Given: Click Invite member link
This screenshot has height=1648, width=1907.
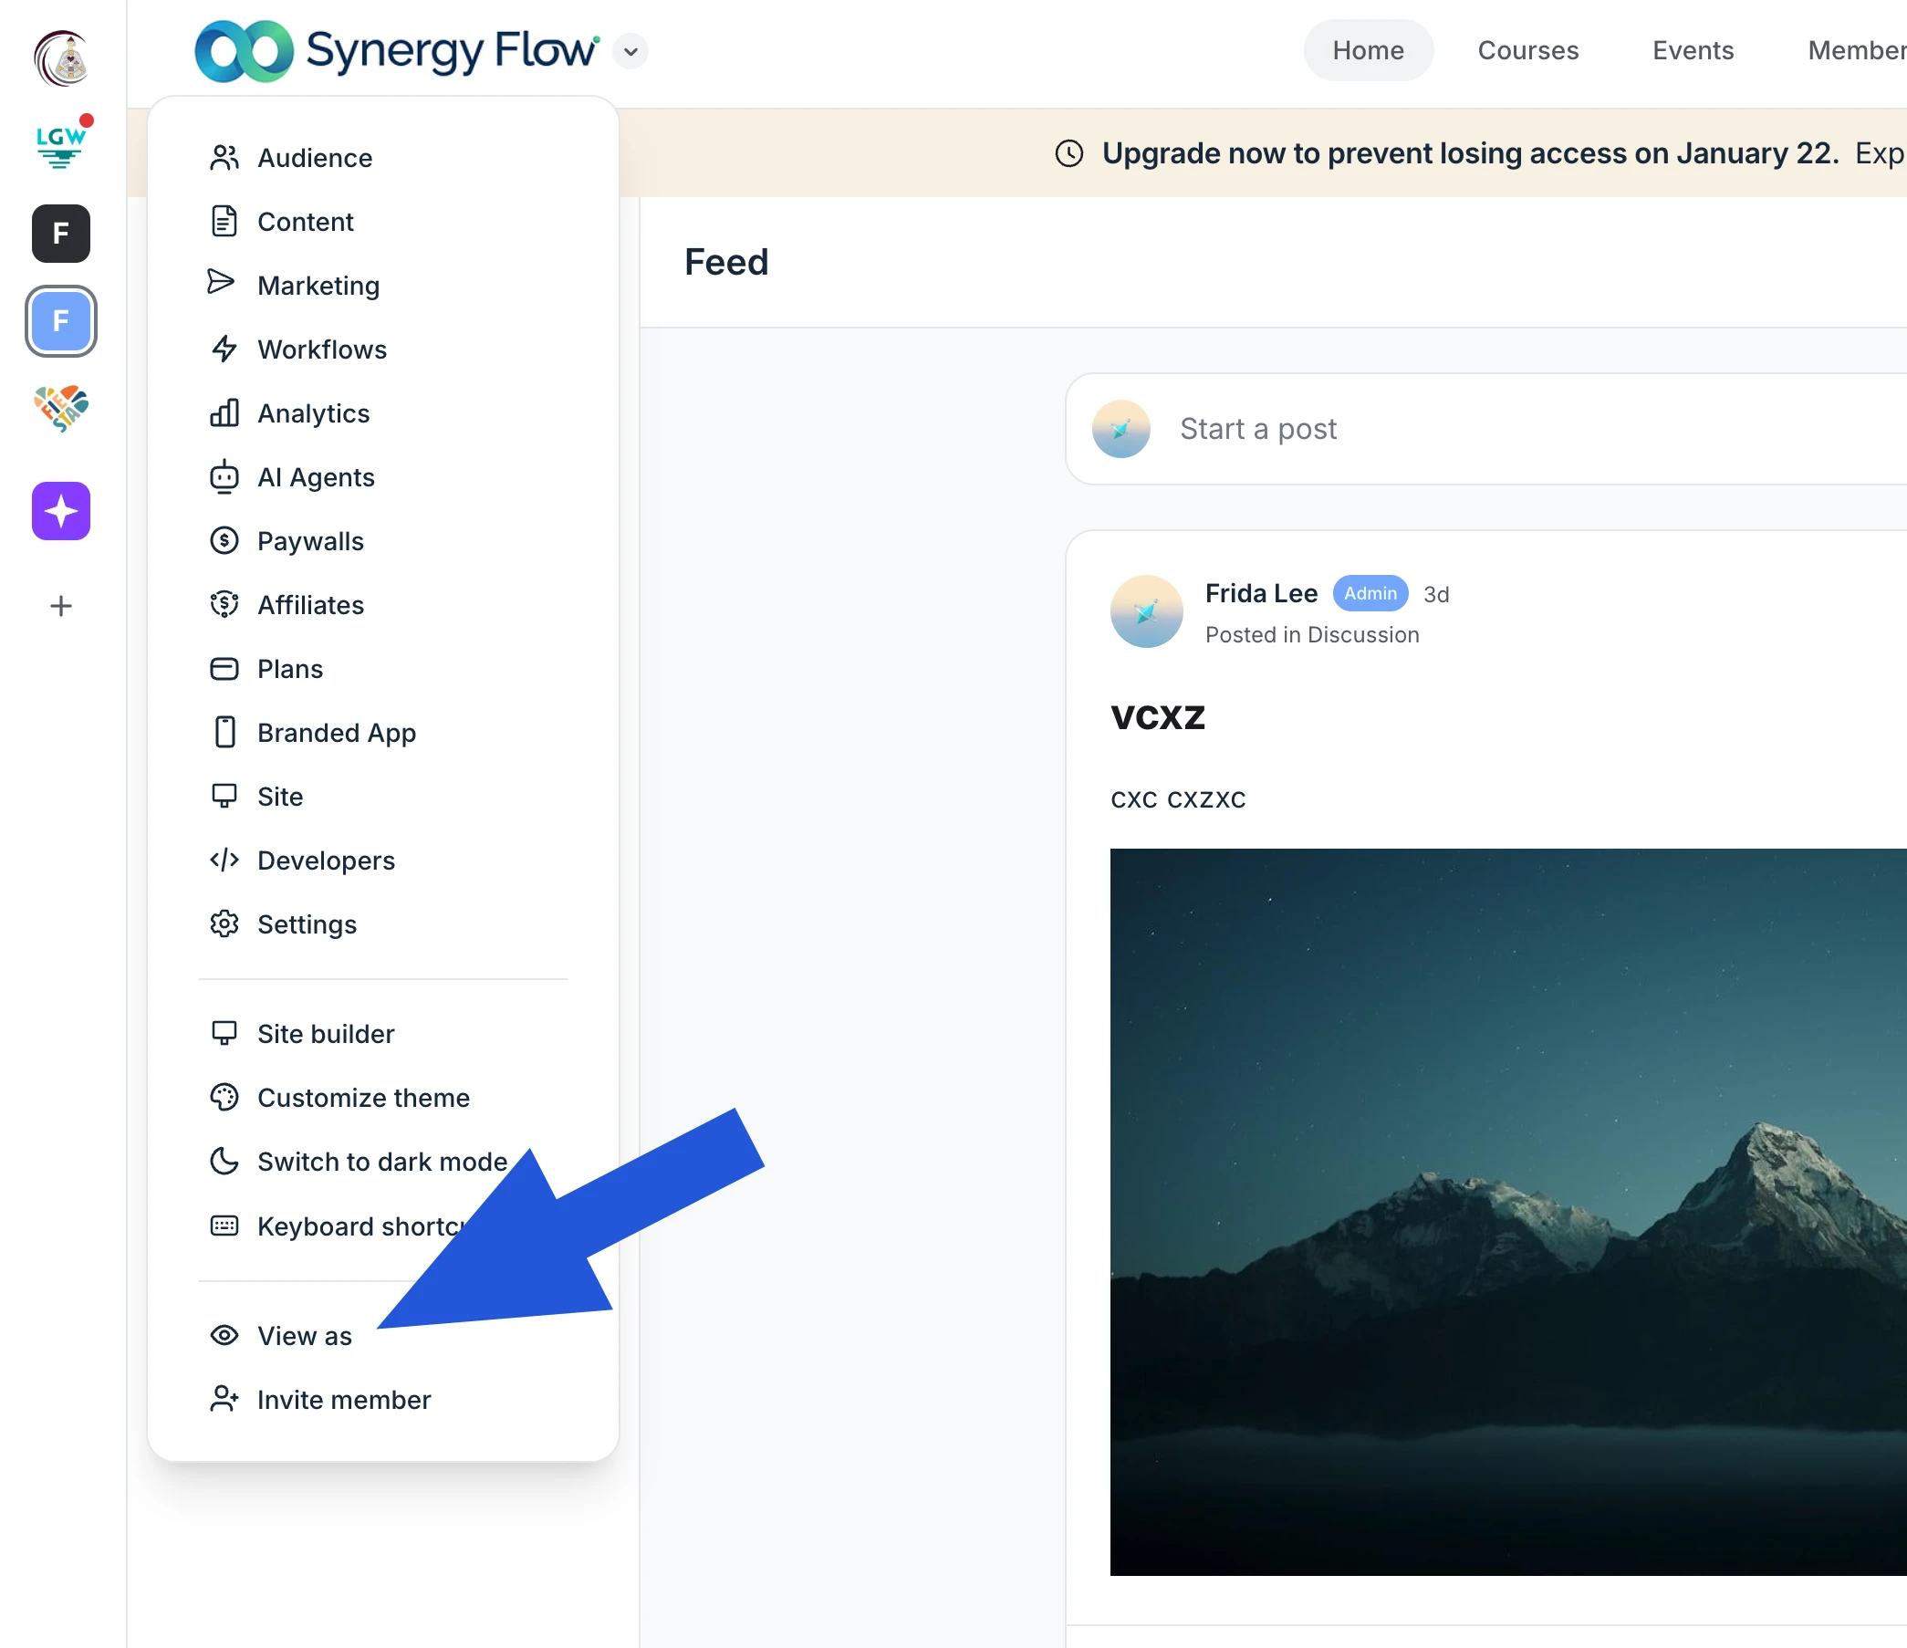Looking at the screenshot, I should pos(343,1400).
